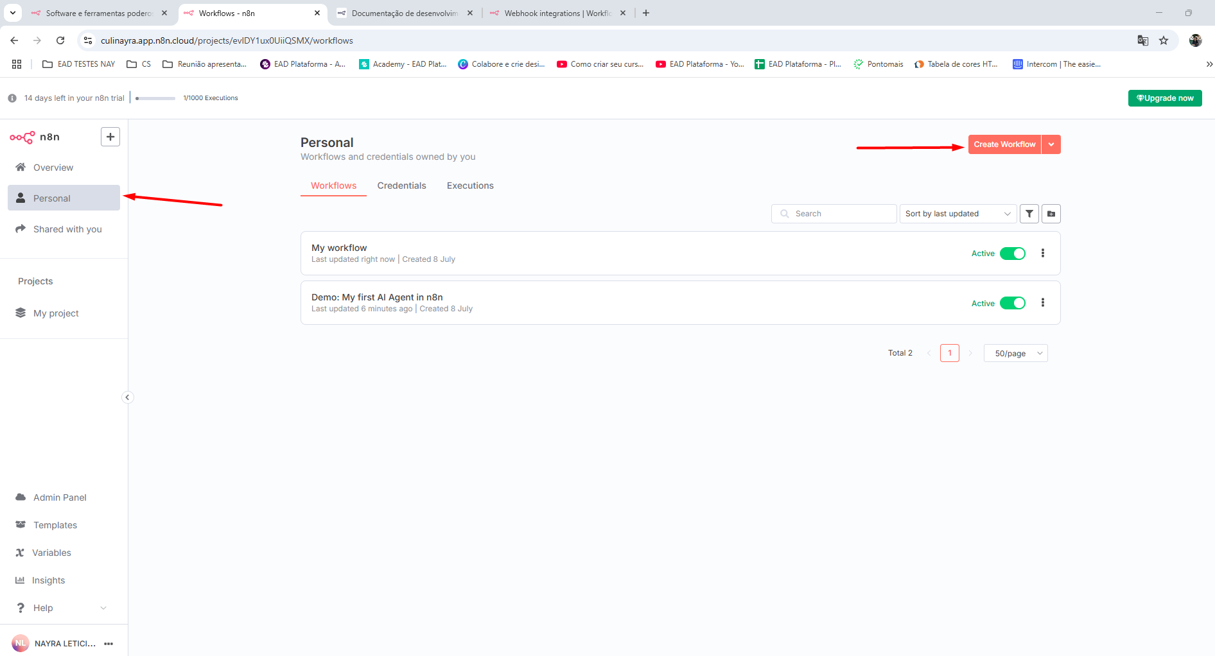Open the Tabela de cores HT... bookmark
This screenshot has height=656, width=1215.
pyautogui.click(x=956, y=64)
